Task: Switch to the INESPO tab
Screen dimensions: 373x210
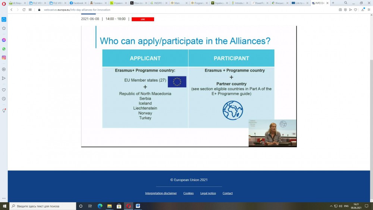Action: click(159, 3)
